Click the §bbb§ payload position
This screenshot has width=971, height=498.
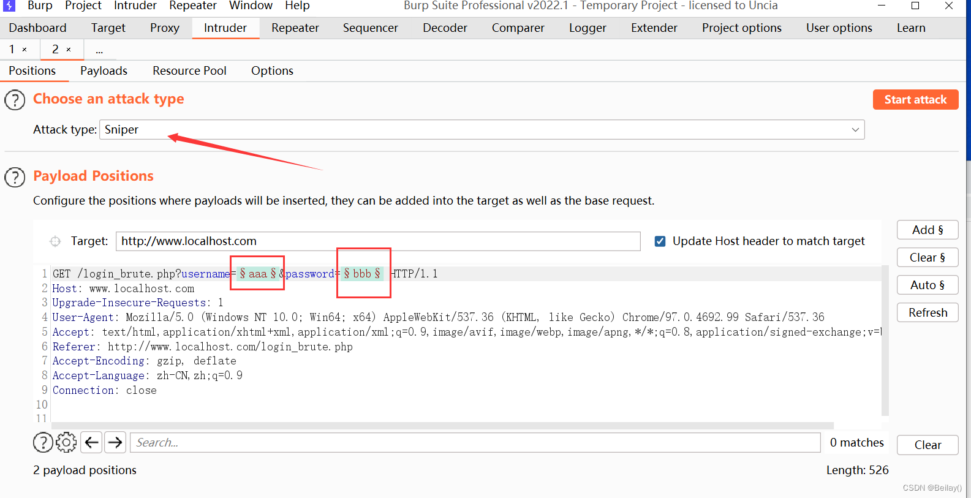tap(362, 274)
